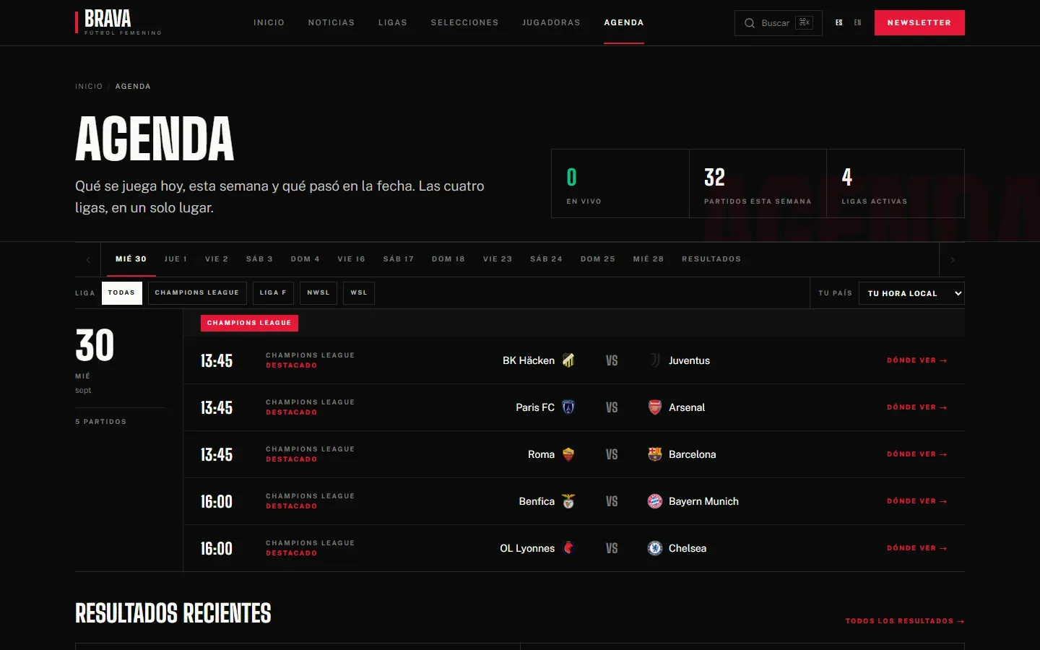
Task: Click the LIGAS ACTIVAS stat card
Action: point(896,183)
